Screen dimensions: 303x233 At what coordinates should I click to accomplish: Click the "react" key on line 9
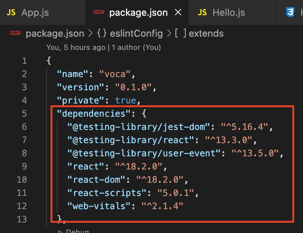pos(86,167)
